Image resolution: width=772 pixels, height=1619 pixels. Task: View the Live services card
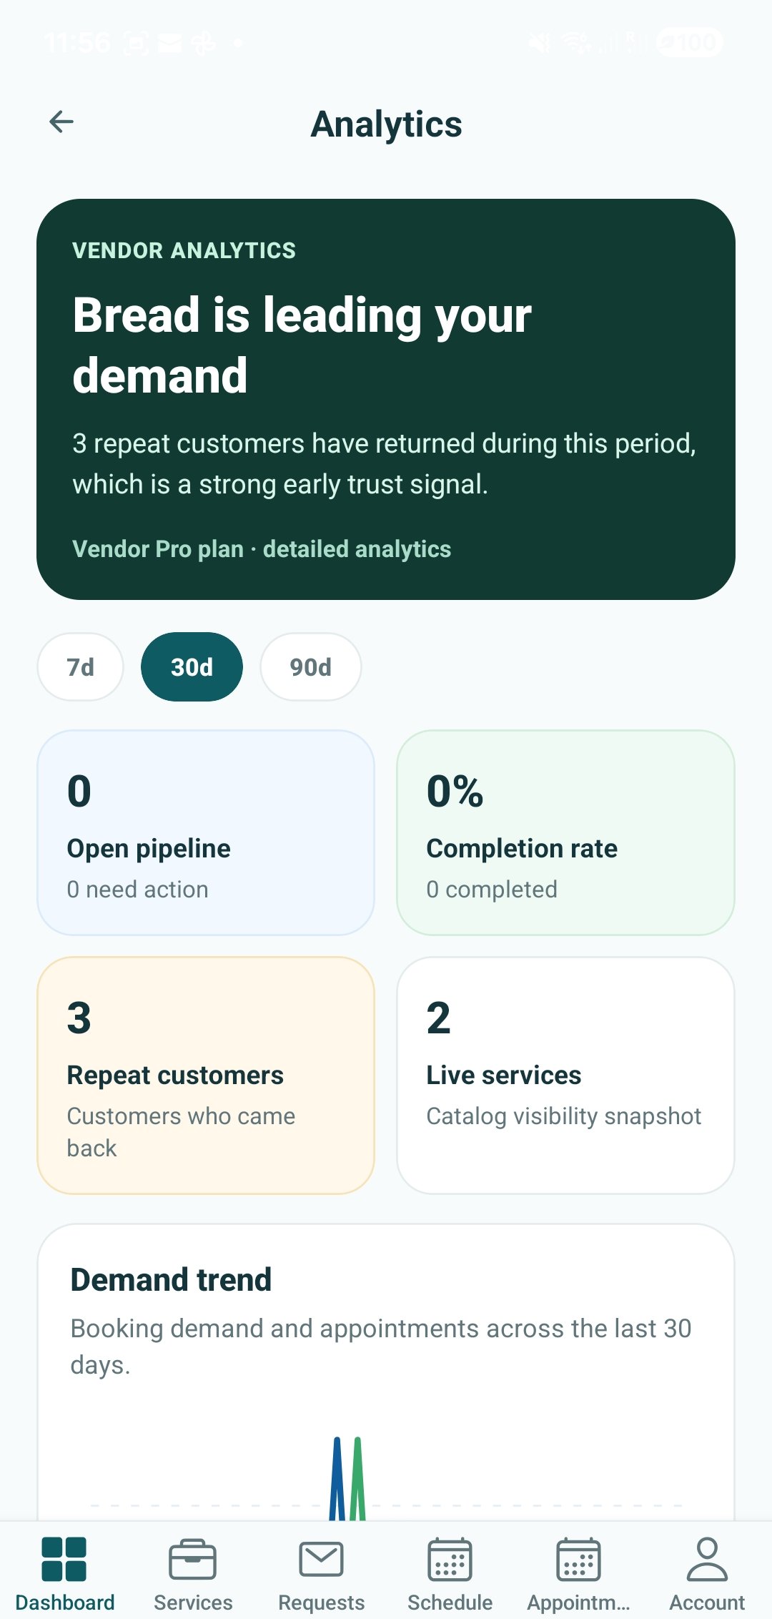point(565,1075)
